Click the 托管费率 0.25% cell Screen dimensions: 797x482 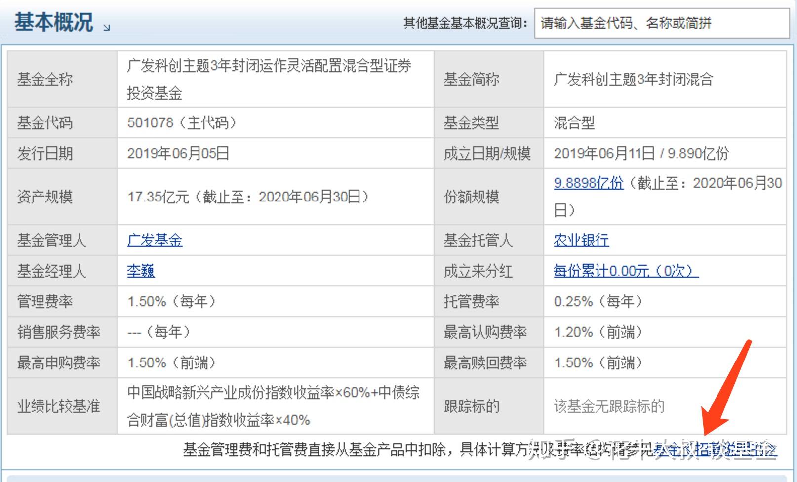598,301
